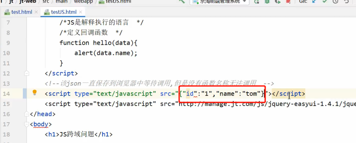The width and height of the screenshot is (356, 143).
Task: Click the closing </script> tag on line 12
Action: [61, 73]
